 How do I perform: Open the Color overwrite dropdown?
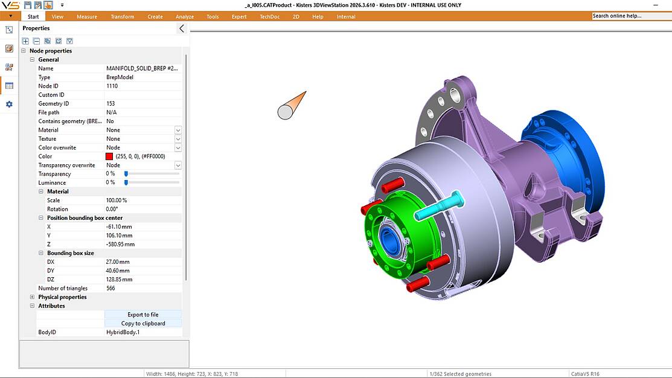click(x=178, y=147)
